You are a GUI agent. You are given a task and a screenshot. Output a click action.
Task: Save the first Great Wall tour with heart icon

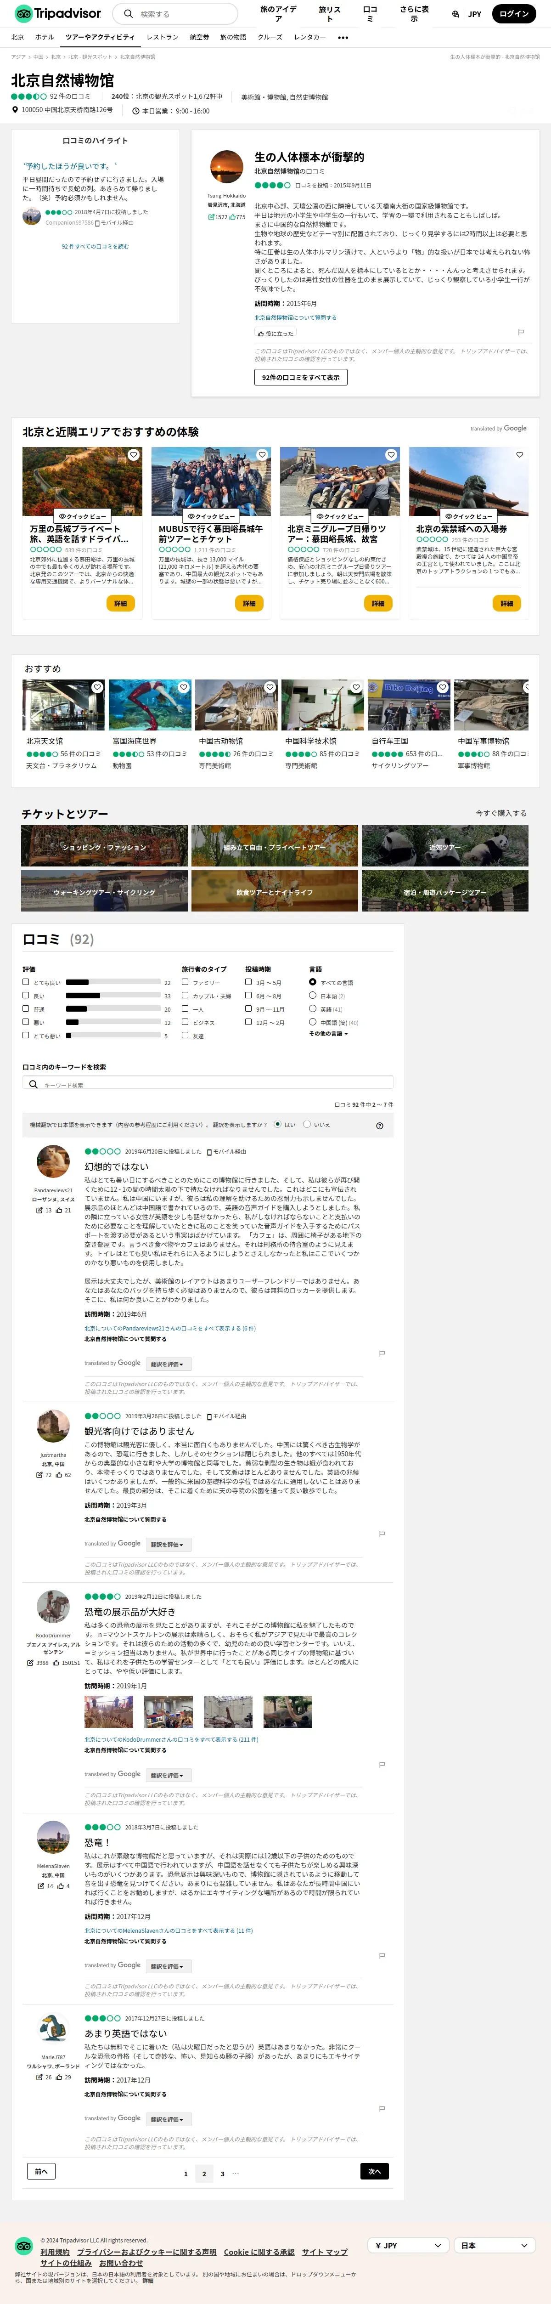(x=133, y=454)
